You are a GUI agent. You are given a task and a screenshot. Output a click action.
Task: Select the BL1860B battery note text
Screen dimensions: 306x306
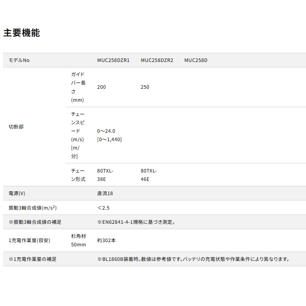[193, 259]
